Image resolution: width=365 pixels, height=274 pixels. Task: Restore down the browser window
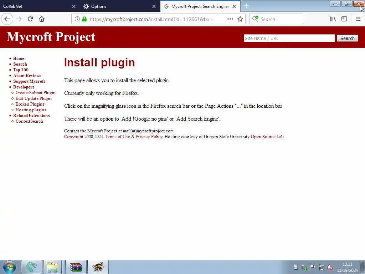pos(347,4)
